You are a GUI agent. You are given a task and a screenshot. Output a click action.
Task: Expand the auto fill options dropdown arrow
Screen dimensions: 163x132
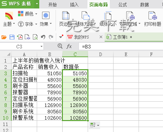pyautogui.click(x=98, y=125)
